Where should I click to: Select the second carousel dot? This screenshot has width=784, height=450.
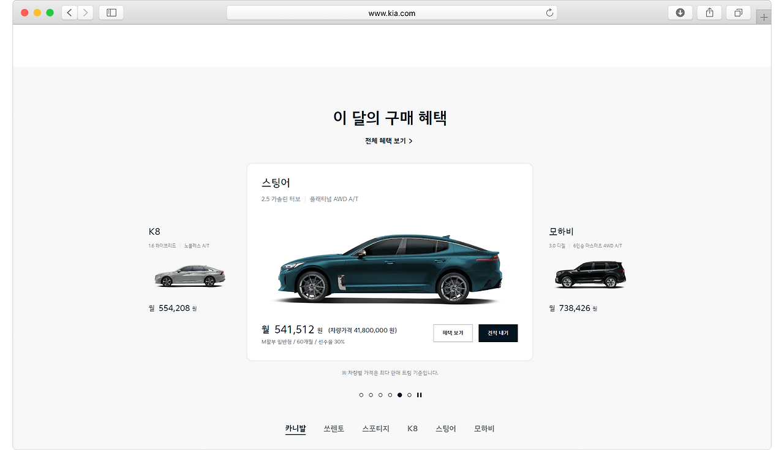(x=371, y=395)
